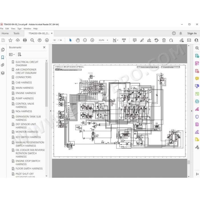Jump to PUMP HARNESS bookmark
The height and width of the screenshot is (200, 200).
25,98
